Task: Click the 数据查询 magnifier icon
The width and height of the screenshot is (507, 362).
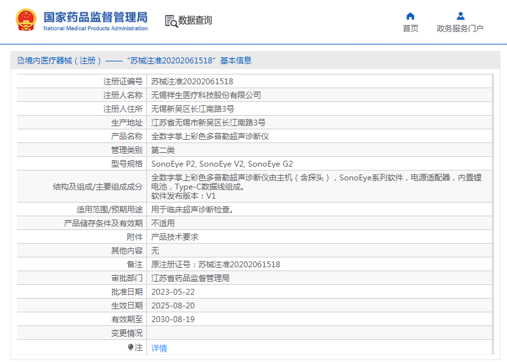Action: [171, 21]
